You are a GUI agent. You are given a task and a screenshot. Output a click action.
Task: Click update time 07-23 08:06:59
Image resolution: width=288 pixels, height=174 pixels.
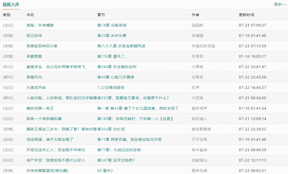[x=252, y=150]
